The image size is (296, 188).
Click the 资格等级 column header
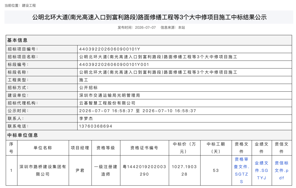106,148
